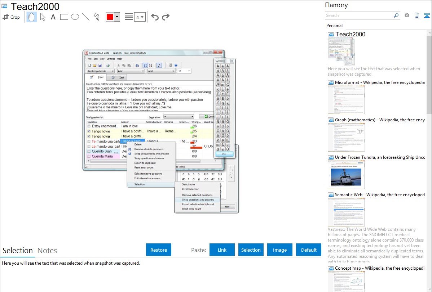Click the Paste Selection button
This screenshot has height=292, width=432.
coord(251,250)
